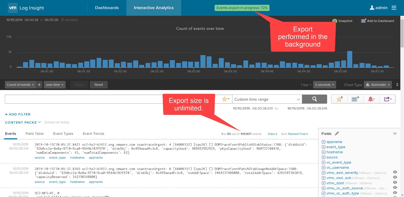This screenshot has width=404, height=197.
Task: Click Add to Dashboard beside Snapshot
Action: click(377, 21)
